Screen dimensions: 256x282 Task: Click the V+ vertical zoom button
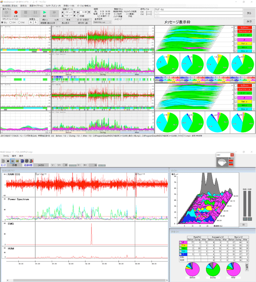59,165
